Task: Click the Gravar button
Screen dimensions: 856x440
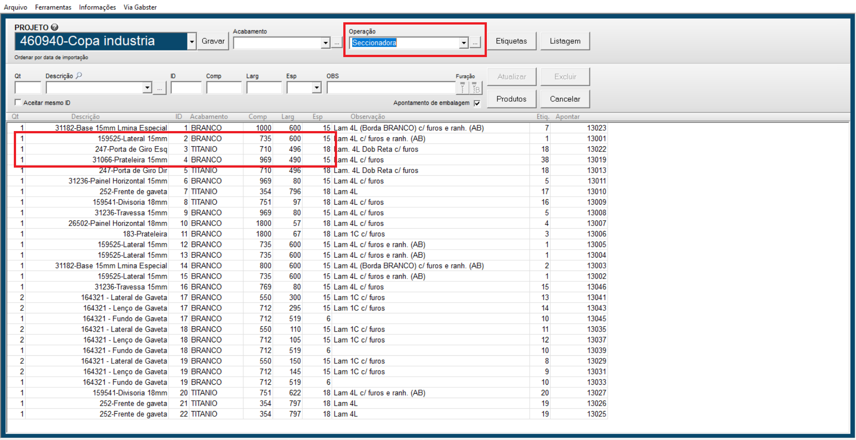Action: coord(213,41)
